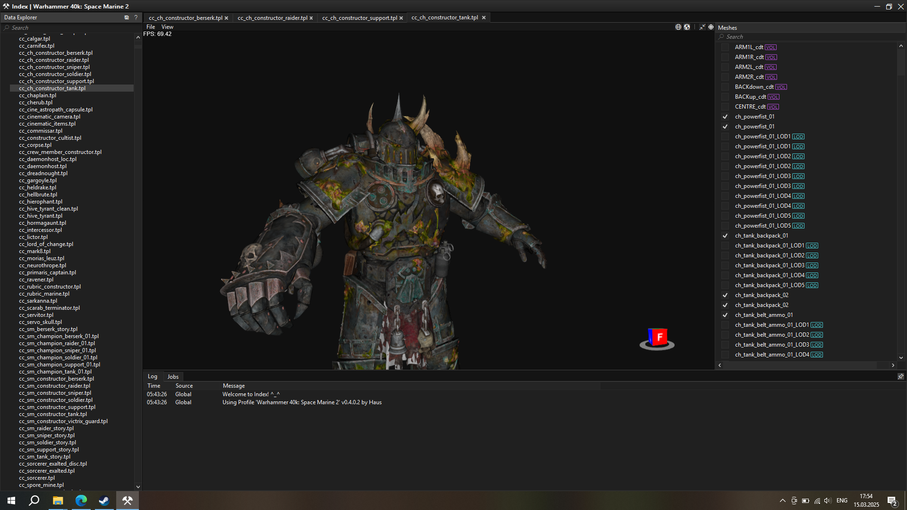Open the Data Explorer help question mark
Image resolution: width=907 pixels, height=510 pixels.
pos(136,17)
